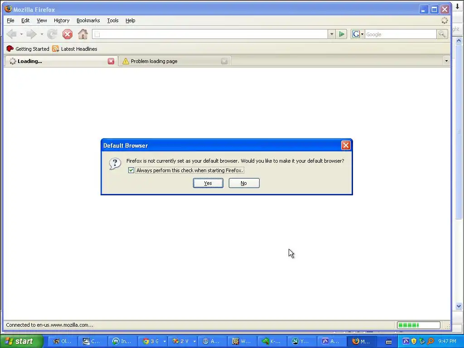Click the Forward arrow navigation button
464x348 pixels.
[x=31, y=34]
